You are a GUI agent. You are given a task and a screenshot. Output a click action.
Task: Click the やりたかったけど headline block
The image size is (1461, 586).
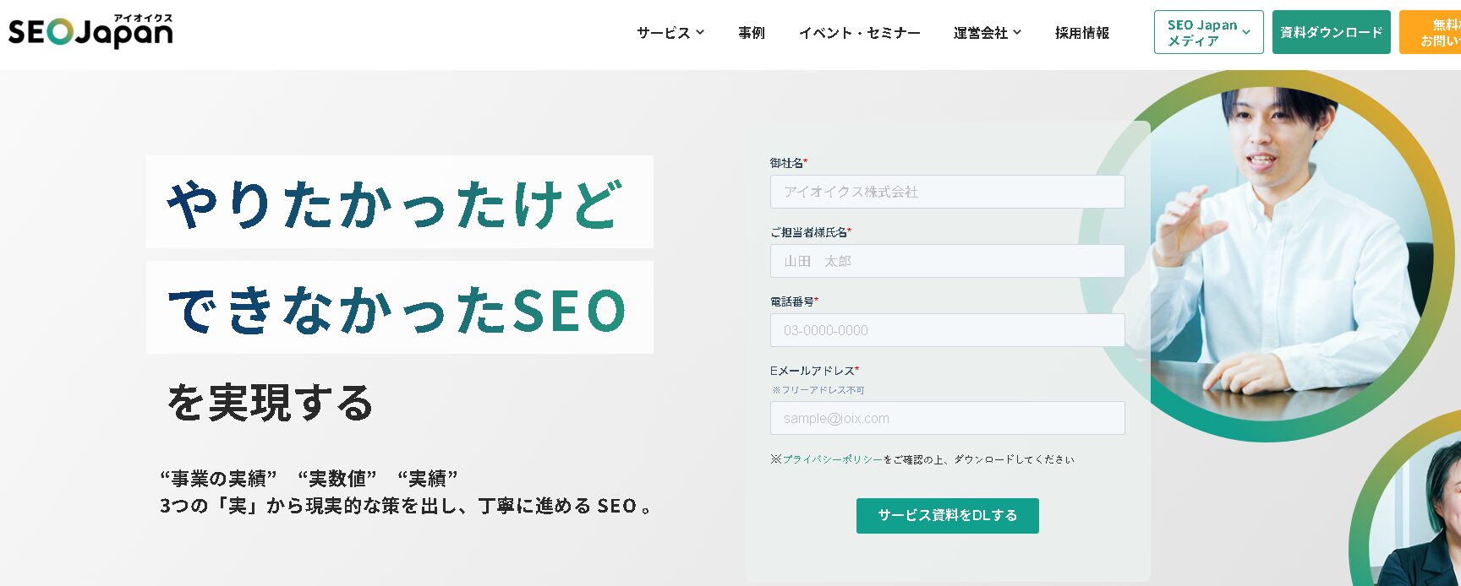point(399,203)
